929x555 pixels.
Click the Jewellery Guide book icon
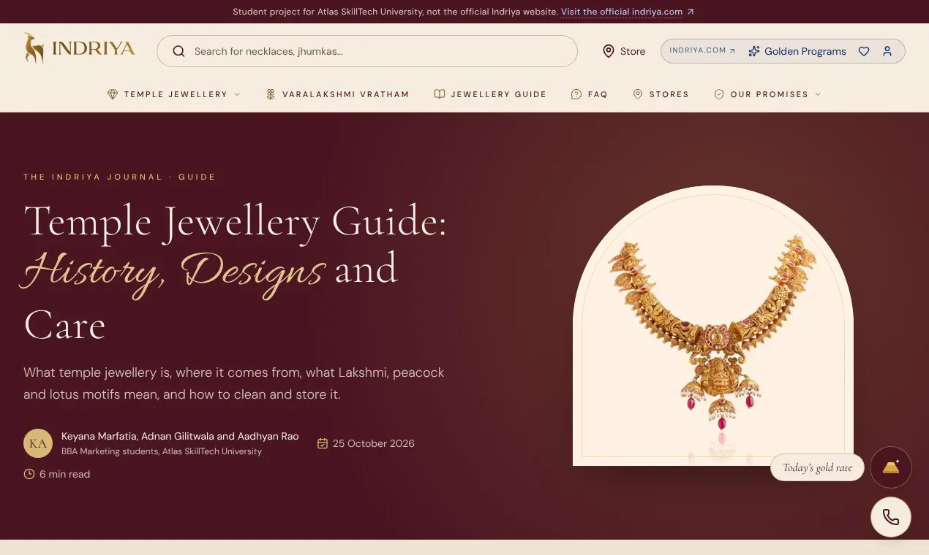440,94
